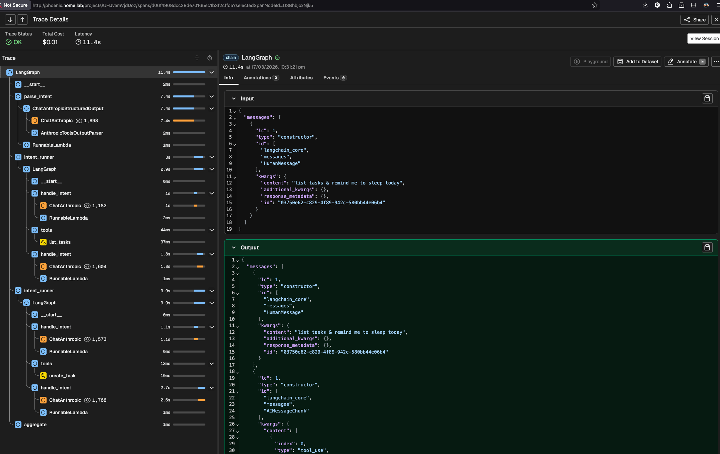Click the View Session button
The width and height of the screenshot is (720, 454).
click(x=704, y=39)
